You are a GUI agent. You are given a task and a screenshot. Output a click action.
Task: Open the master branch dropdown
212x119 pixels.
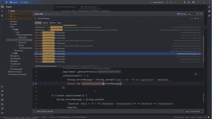click(x=26, y=2)
